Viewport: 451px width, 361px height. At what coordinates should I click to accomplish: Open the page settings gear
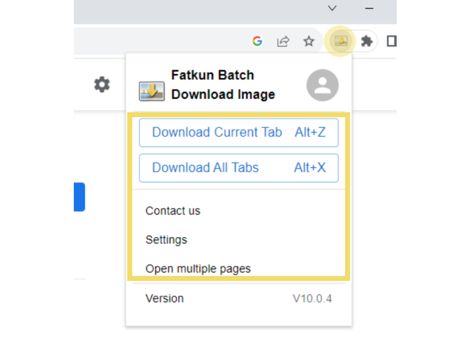(102, 85)
